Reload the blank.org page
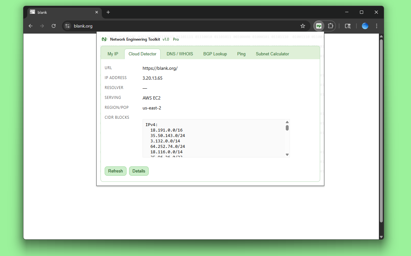The image size is (411, 256). (x=54, y=26)
